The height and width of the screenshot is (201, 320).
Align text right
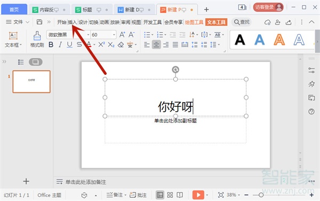pos(166,44)
